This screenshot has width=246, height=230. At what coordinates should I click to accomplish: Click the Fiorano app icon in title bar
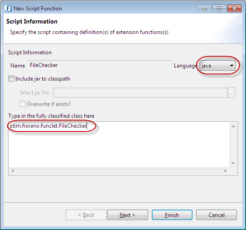pos(8,8)
